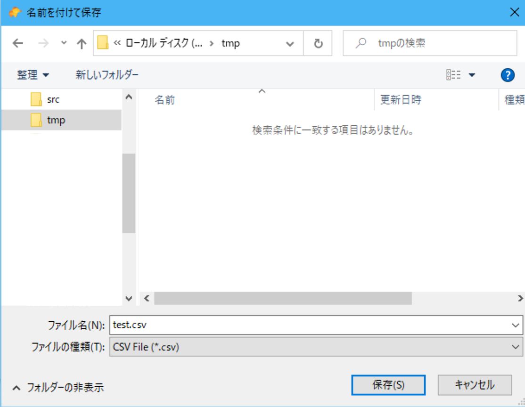
Task: Expand hidden breadcrumb path chevrons
Action: (x=117, y=43)
